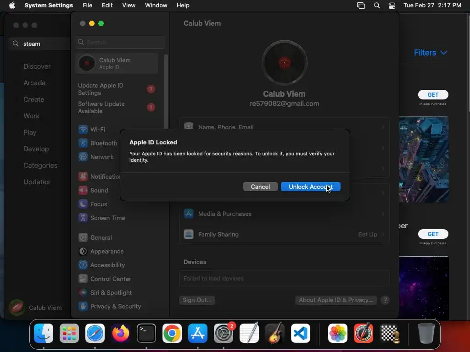The image size is (470, 352).
Task: Launch Visual Studio Code from Dock
Action: pos(300,333)
